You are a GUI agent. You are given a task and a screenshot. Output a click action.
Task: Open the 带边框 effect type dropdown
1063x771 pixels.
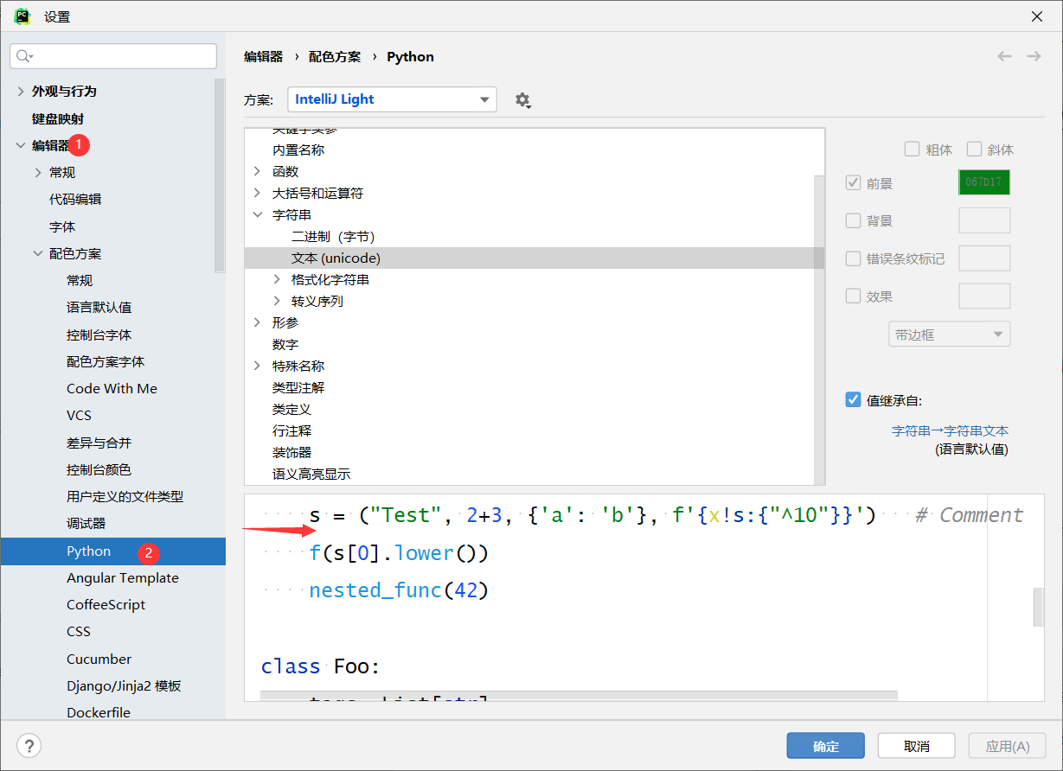(949, 335)
